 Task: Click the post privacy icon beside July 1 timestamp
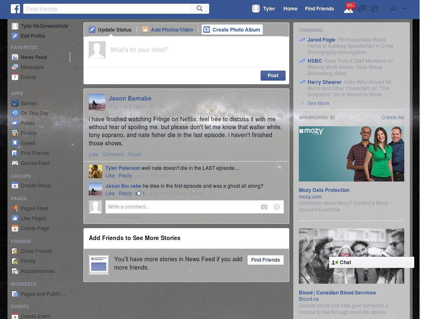pos(152,107)
